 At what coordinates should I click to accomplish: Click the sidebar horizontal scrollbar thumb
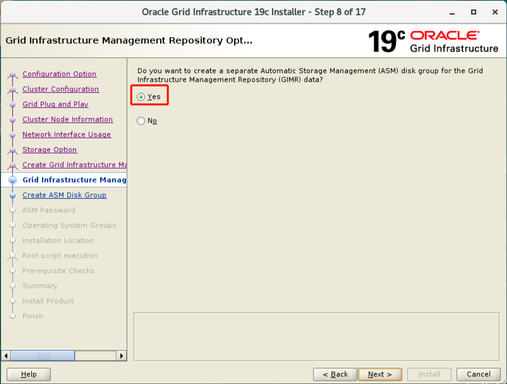tap(43, 356)
